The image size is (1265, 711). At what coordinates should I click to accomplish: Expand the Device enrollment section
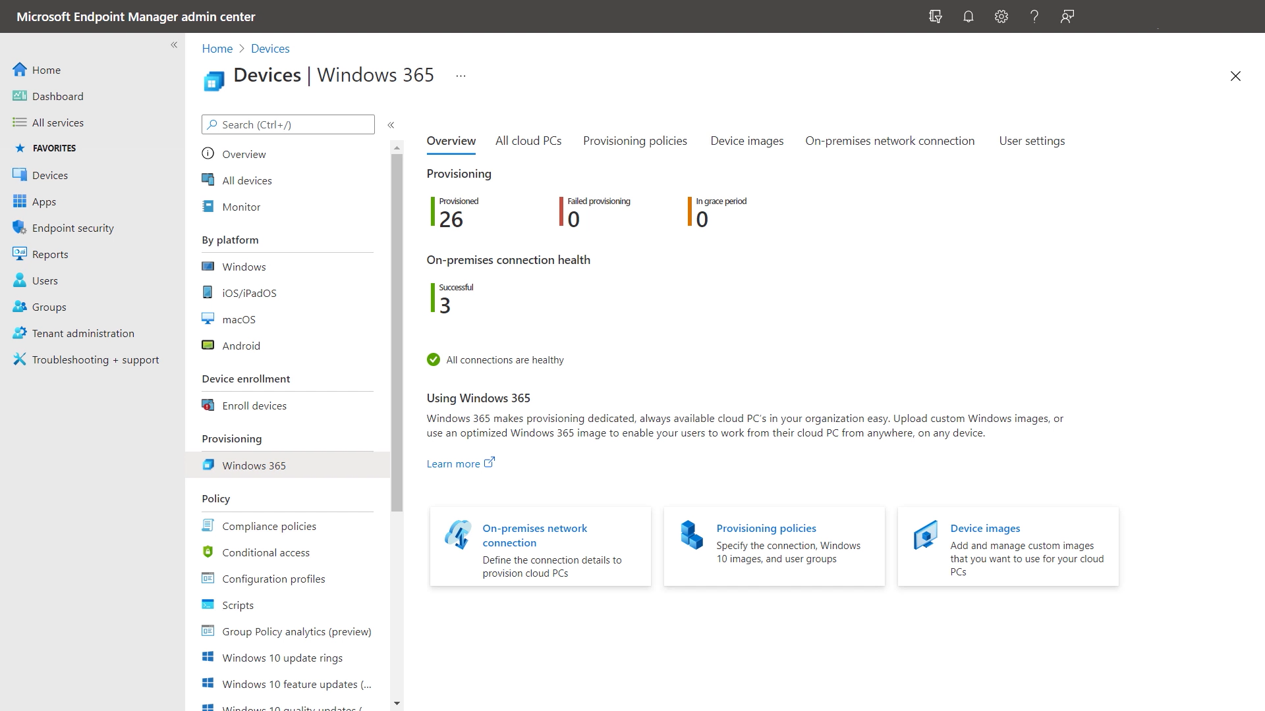[246, 379]
